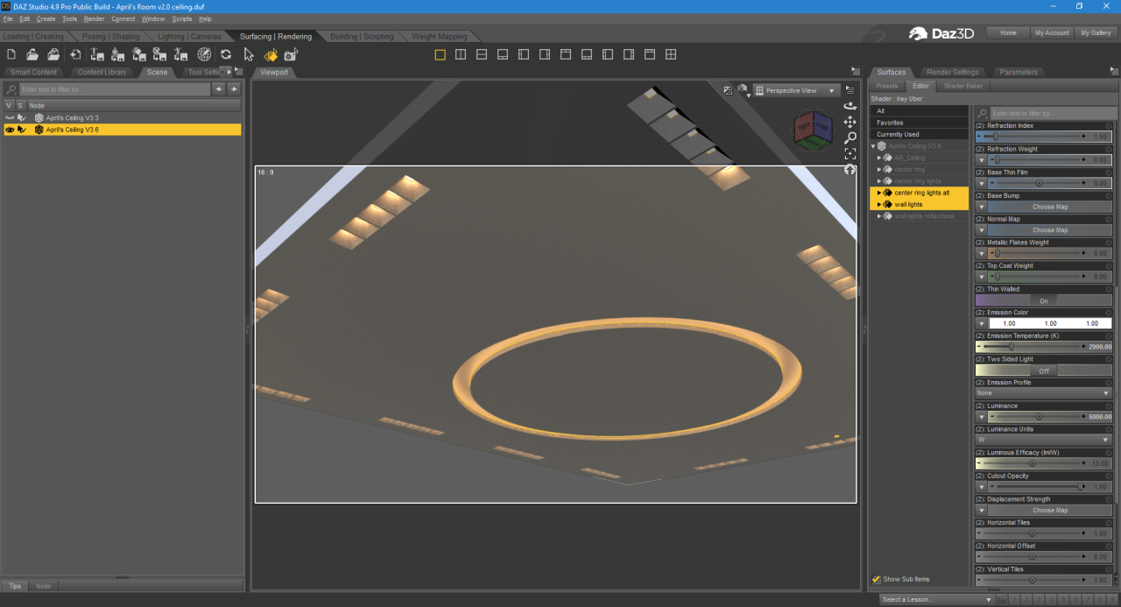Open the Emission Profile None dropdown
Image resolution: width=1121 pixels, height=607 pixels.
pyautogui.click(x=1043, y=393)
